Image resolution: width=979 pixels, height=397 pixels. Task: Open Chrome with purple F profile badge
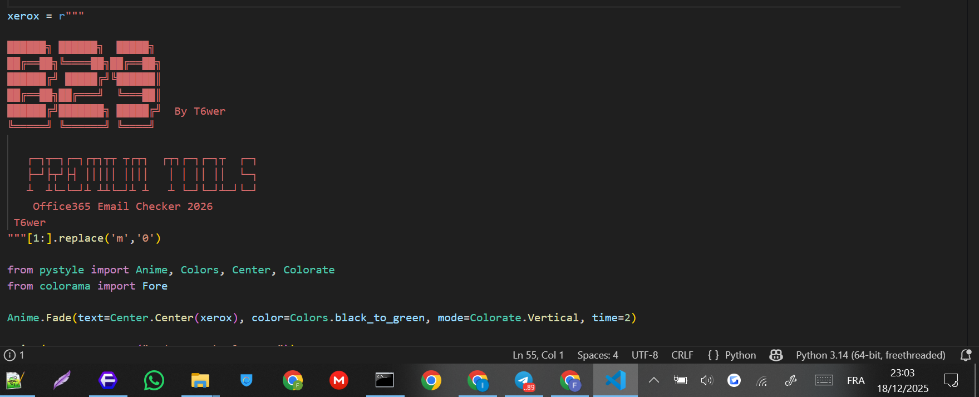coord(570,381)
